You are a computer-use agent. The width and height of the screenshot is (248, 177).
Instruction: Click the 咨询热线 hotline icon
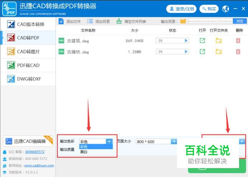click(5, 159)
